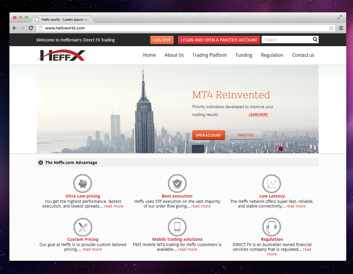
Task: Click the Best execution heading
Action: pyautogui.click(x=177, y=196)
